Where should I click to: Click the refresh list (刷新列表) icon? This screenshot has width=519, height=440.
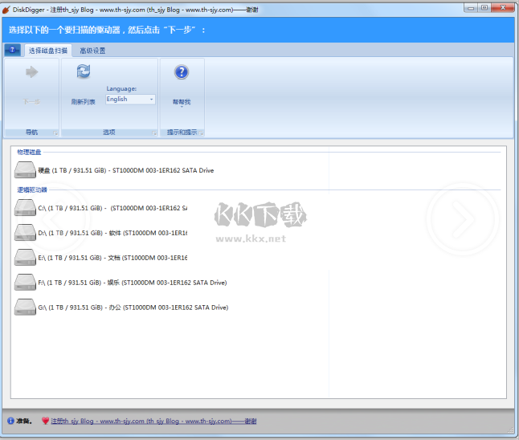(84, 73)
